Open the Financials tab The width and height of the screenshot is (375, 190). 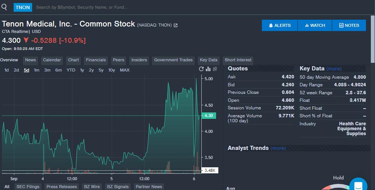pyautogui.click(x=96, y=60)
